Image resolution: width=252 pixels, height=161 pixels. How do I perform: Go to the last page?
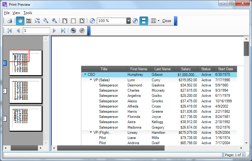[x=63, y=31]
